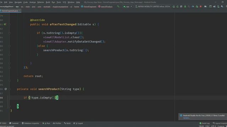Click Apply Changes and Restart Activity icon
Viewport: 227px width, 127px height.
point(177,6)
